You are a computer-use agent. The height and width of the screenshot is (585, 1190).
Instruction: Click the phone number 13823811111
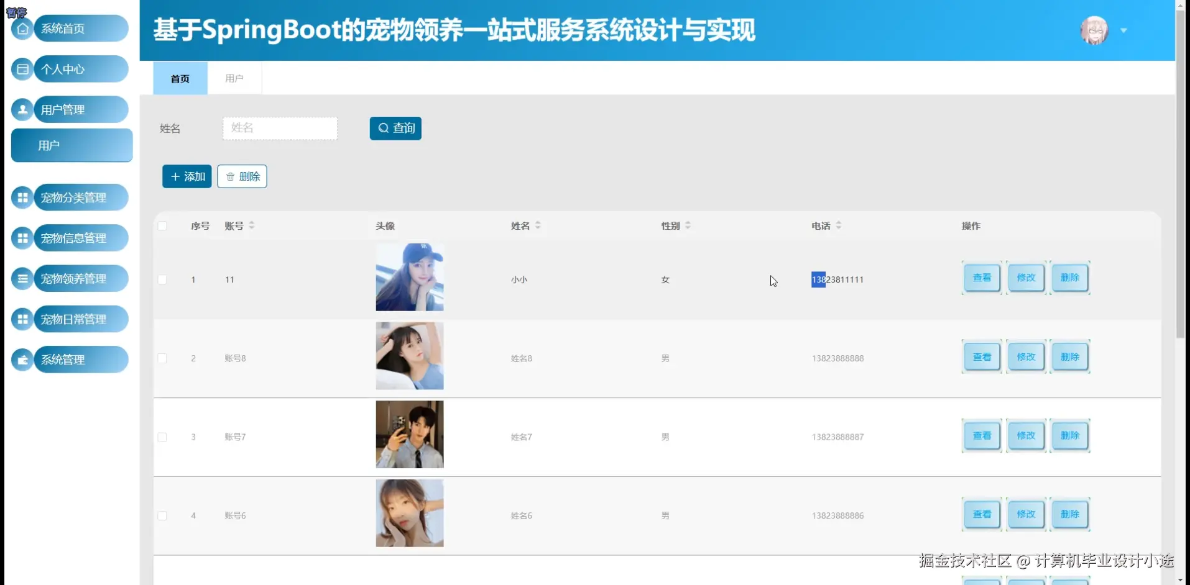(x=837, y=279)
